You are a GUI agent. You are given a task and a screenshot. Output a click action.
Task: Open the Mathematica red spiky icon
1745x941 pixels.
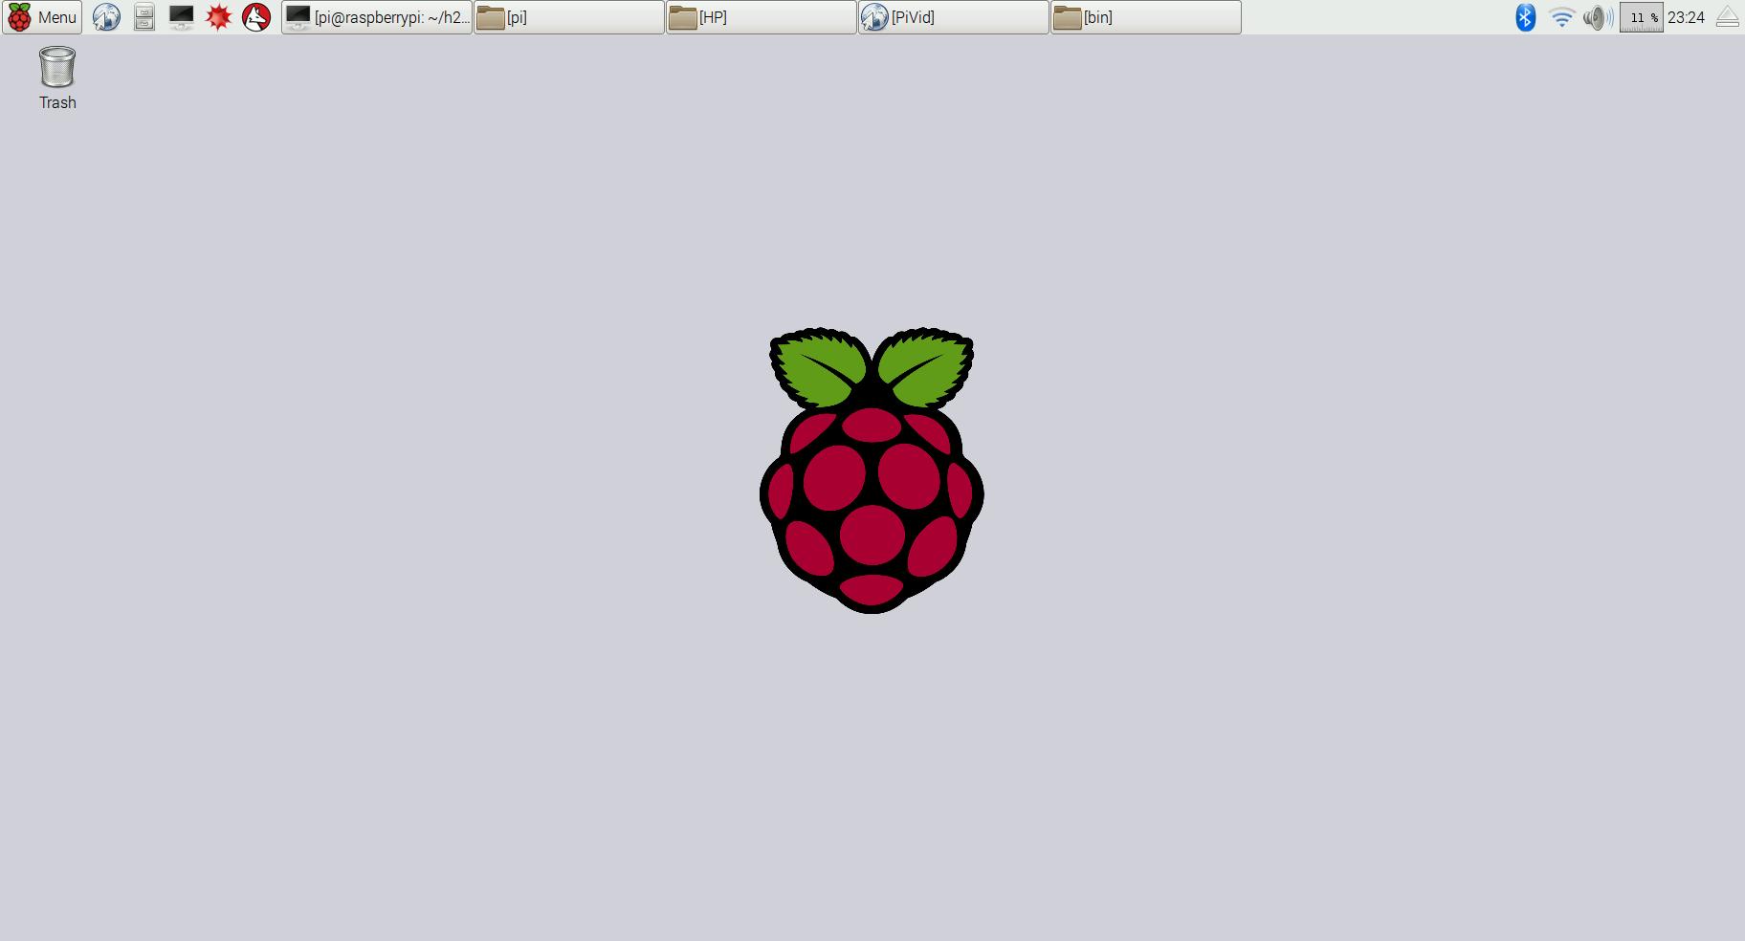coord(219,17)
